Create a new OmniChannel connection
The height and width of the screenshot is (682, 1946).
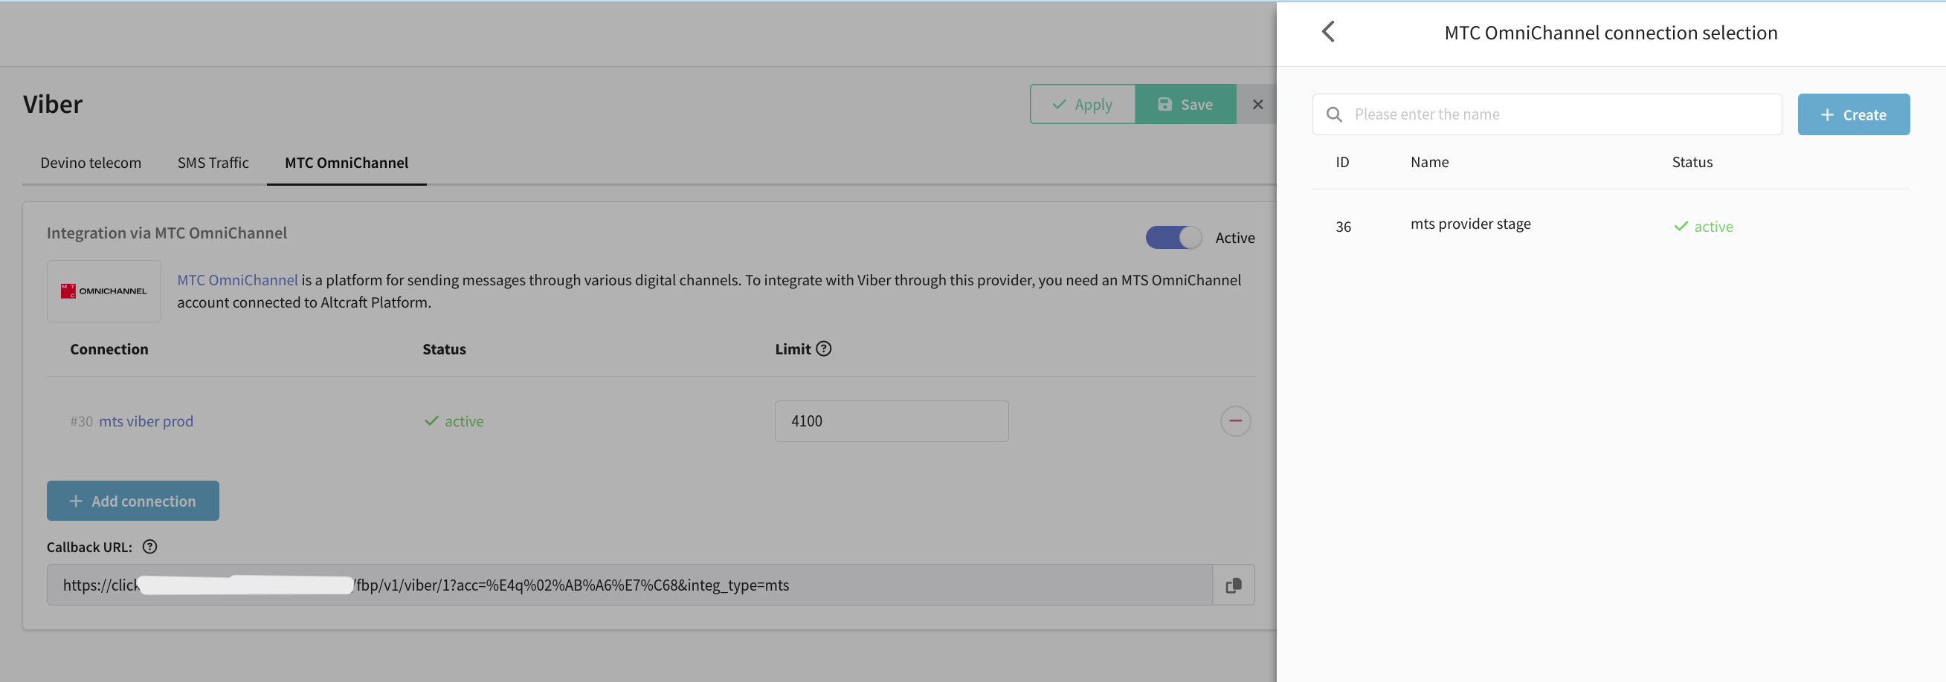[x=1853, y=114]
